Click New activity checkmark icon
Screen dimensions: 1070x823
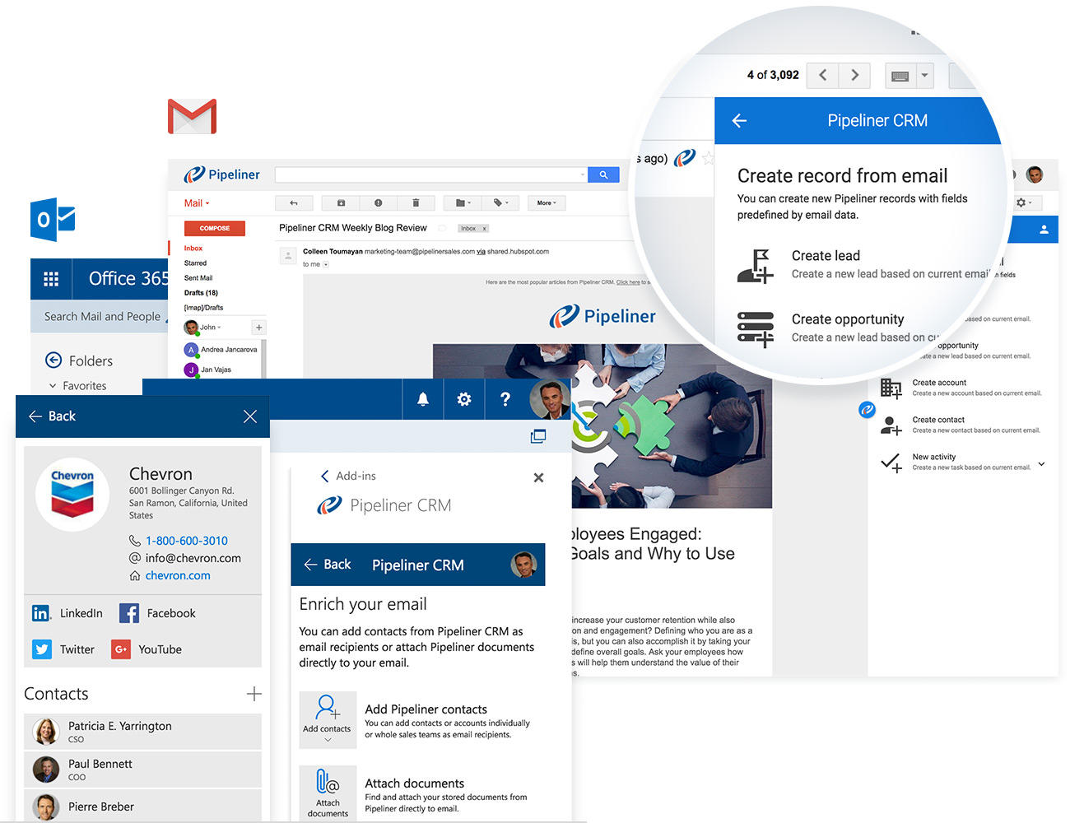coord(891,463)
